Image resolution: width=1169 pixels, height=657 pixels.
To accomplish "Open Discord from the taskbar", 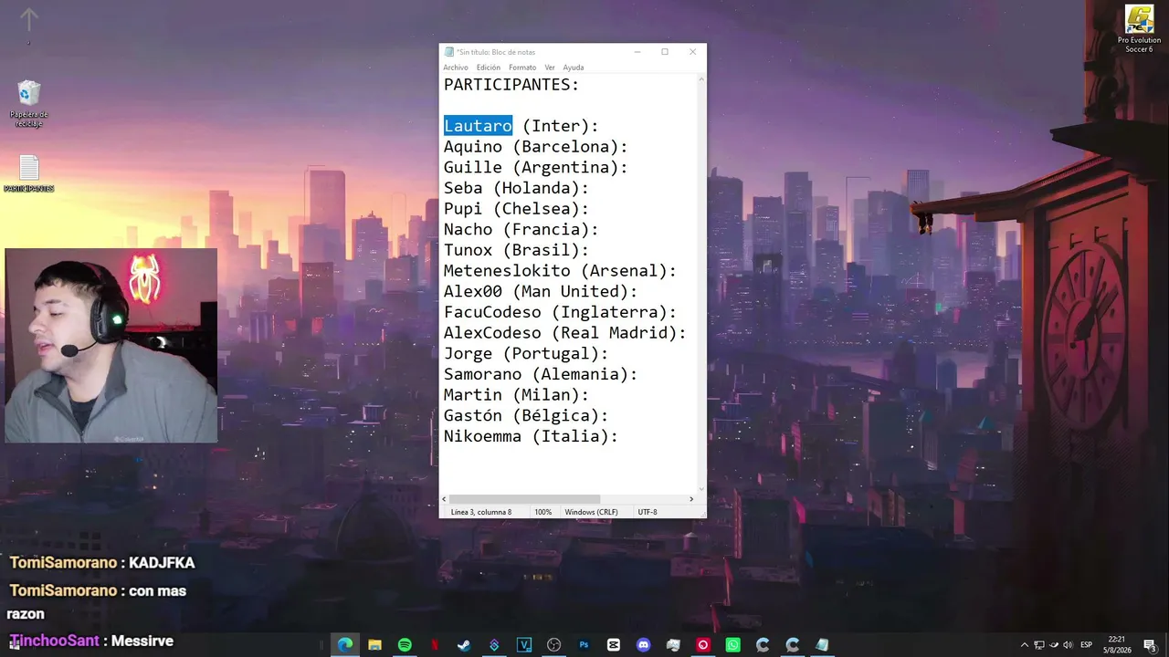I will coord(643,645).
